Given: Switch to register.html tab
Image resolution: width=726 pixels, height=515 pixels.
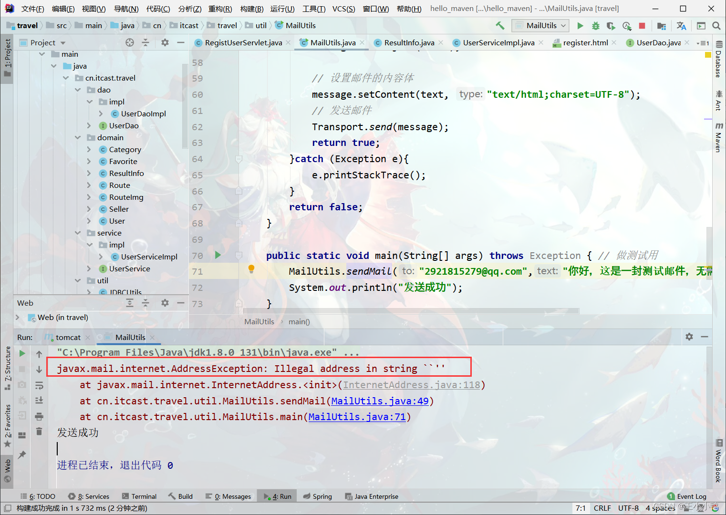Looking at the screenshot, I should [x=585, y=43].
